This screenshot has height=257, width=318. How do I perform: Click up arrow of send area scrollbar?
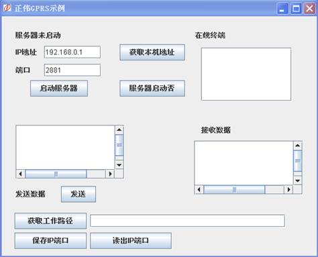119,130
